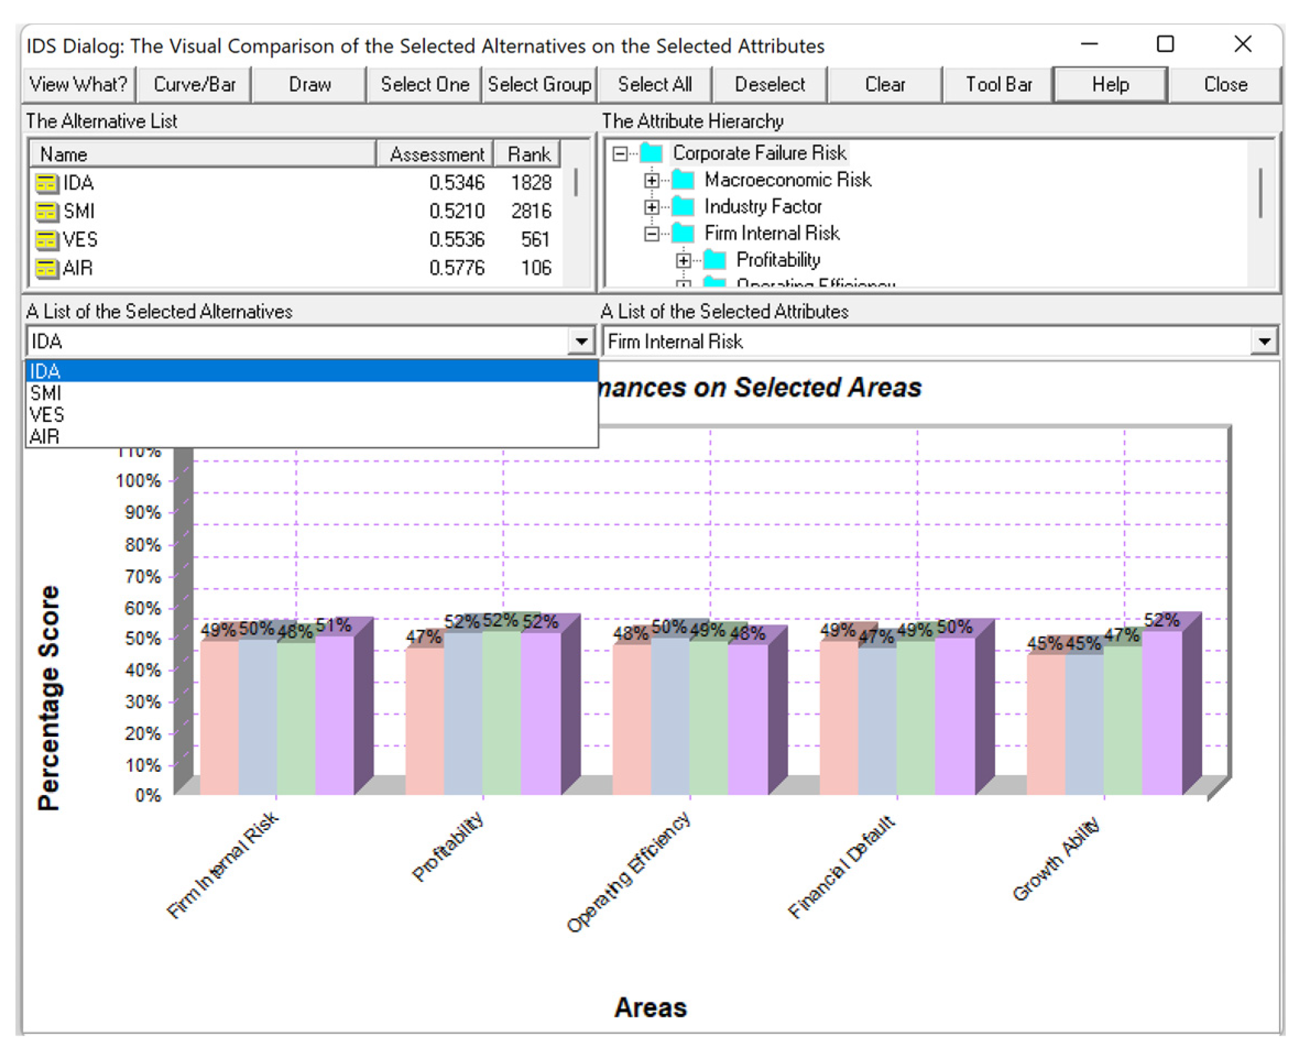1305x1048 pixels.
Task: Choose VES in the open dropdown list
Action: click(x=47, y=415)
